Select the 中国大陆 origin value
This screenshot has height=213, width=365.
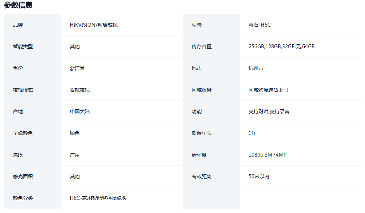pyautogui.click(x=80, y=111)
